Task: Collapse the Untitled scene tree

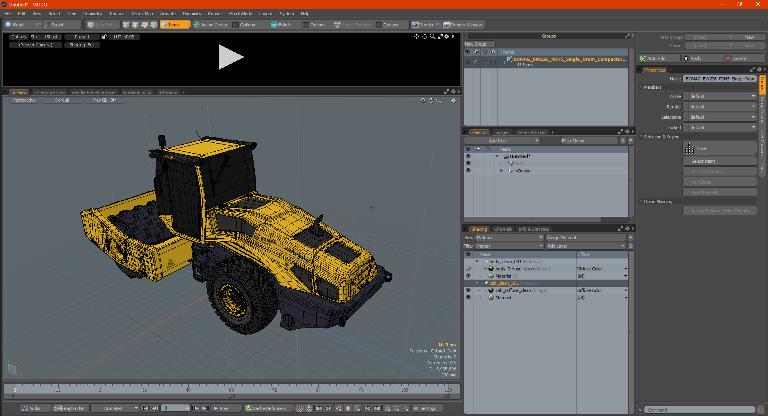Action: click(x=497, y=156)
